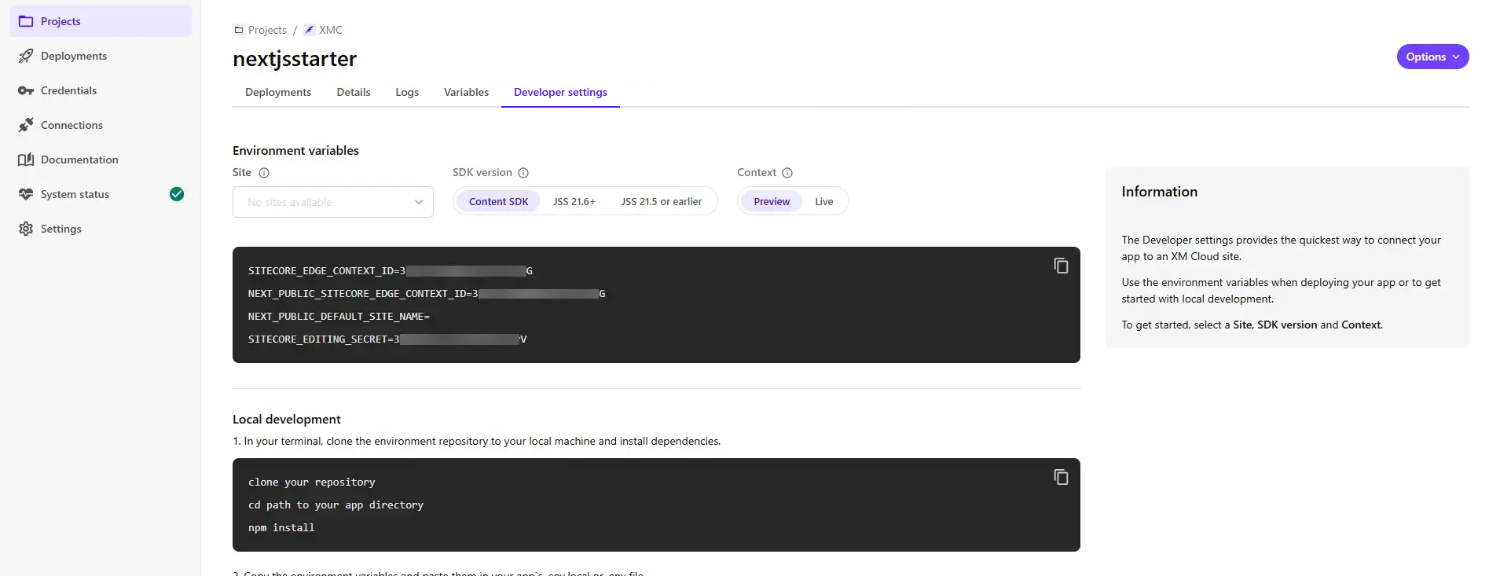Switch context to Preview

click(x=772, y=201)
